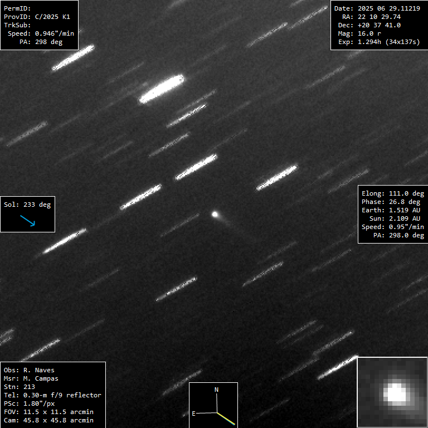
Task: Click the top-left PA: 298 deg line
Action: (x=41, y=42)
